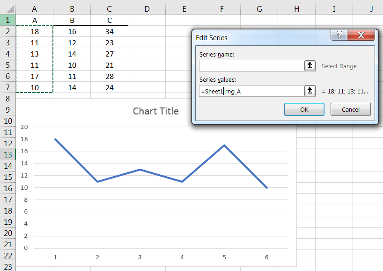This screenshot has height=271, width=383.
Task: Select column header A
Action: point(34,9)
